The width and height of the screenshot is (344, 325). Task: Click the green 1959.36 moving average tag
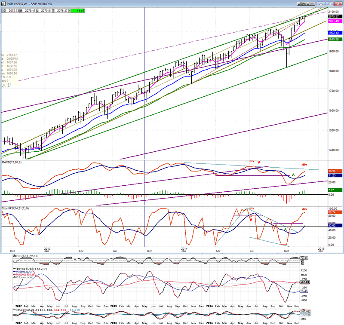335,40
